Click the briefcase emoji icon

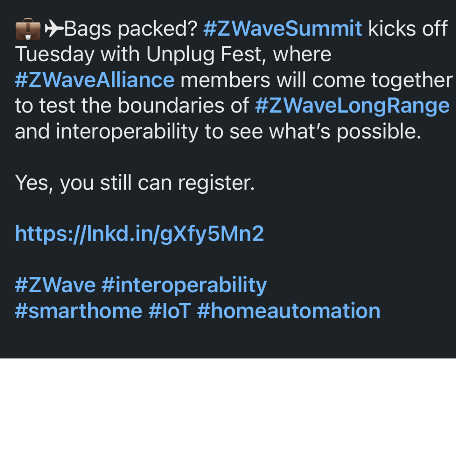(x=27, y=30)
